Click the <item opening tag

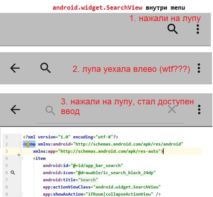[x=39, y=158]
